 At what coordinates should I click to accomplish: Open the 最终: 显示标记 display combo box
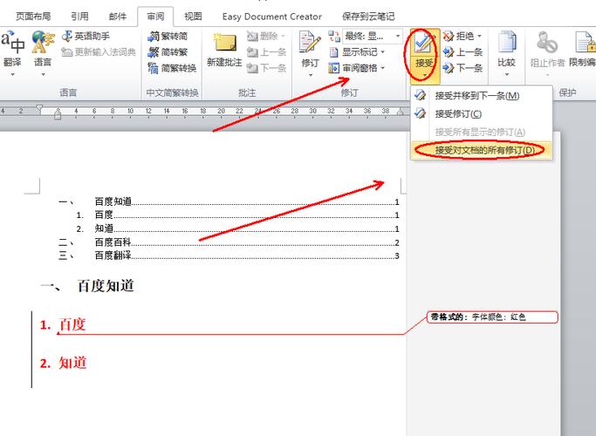[x=372, y=37]
